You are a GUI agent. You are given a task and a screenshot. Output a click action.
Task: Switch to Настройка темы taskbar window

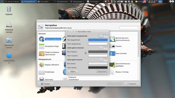click(x=29, y=2)
